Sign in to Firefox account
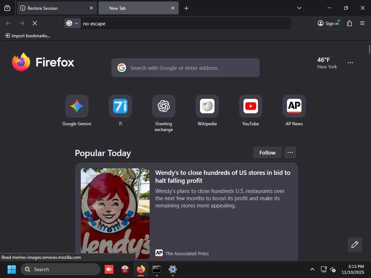This screenshot has height=278, width=371. 328,23
